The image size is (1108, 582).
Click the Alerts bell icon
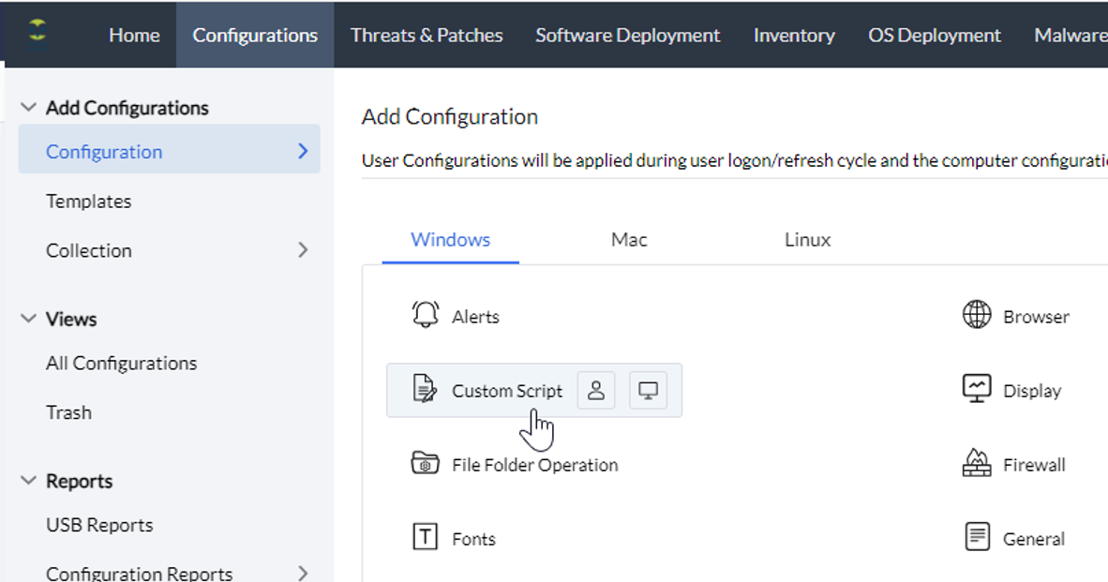click(x=426, y=315)
